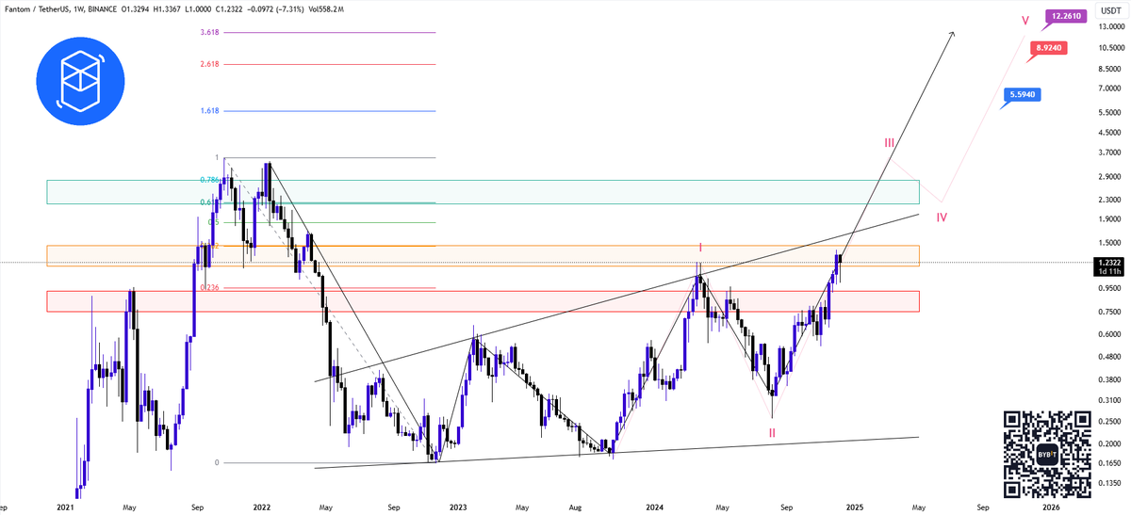Click Aug on the time axis
The height and width of the screenshot is (515, 1131).
click(x=576, y=507)
